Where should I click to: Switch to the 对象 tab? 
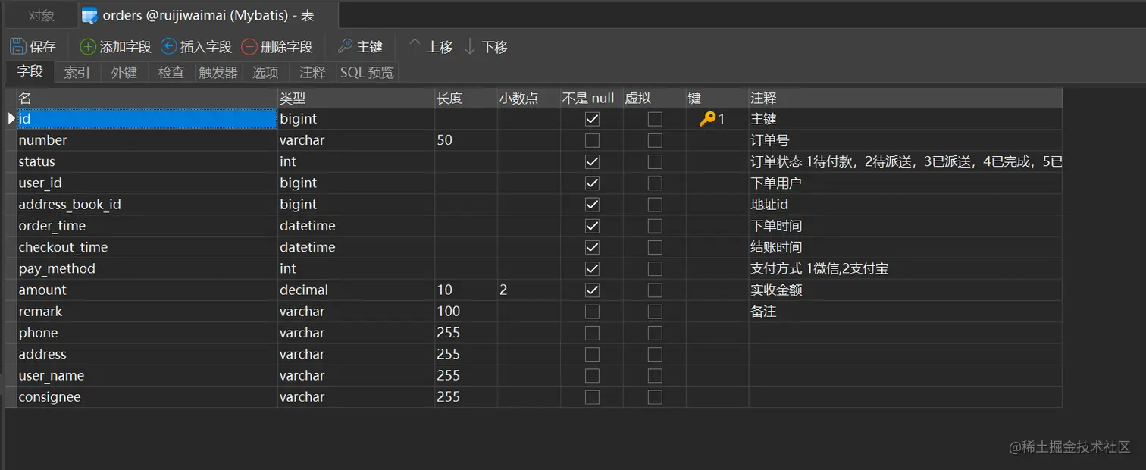click(x=41, y=15)
